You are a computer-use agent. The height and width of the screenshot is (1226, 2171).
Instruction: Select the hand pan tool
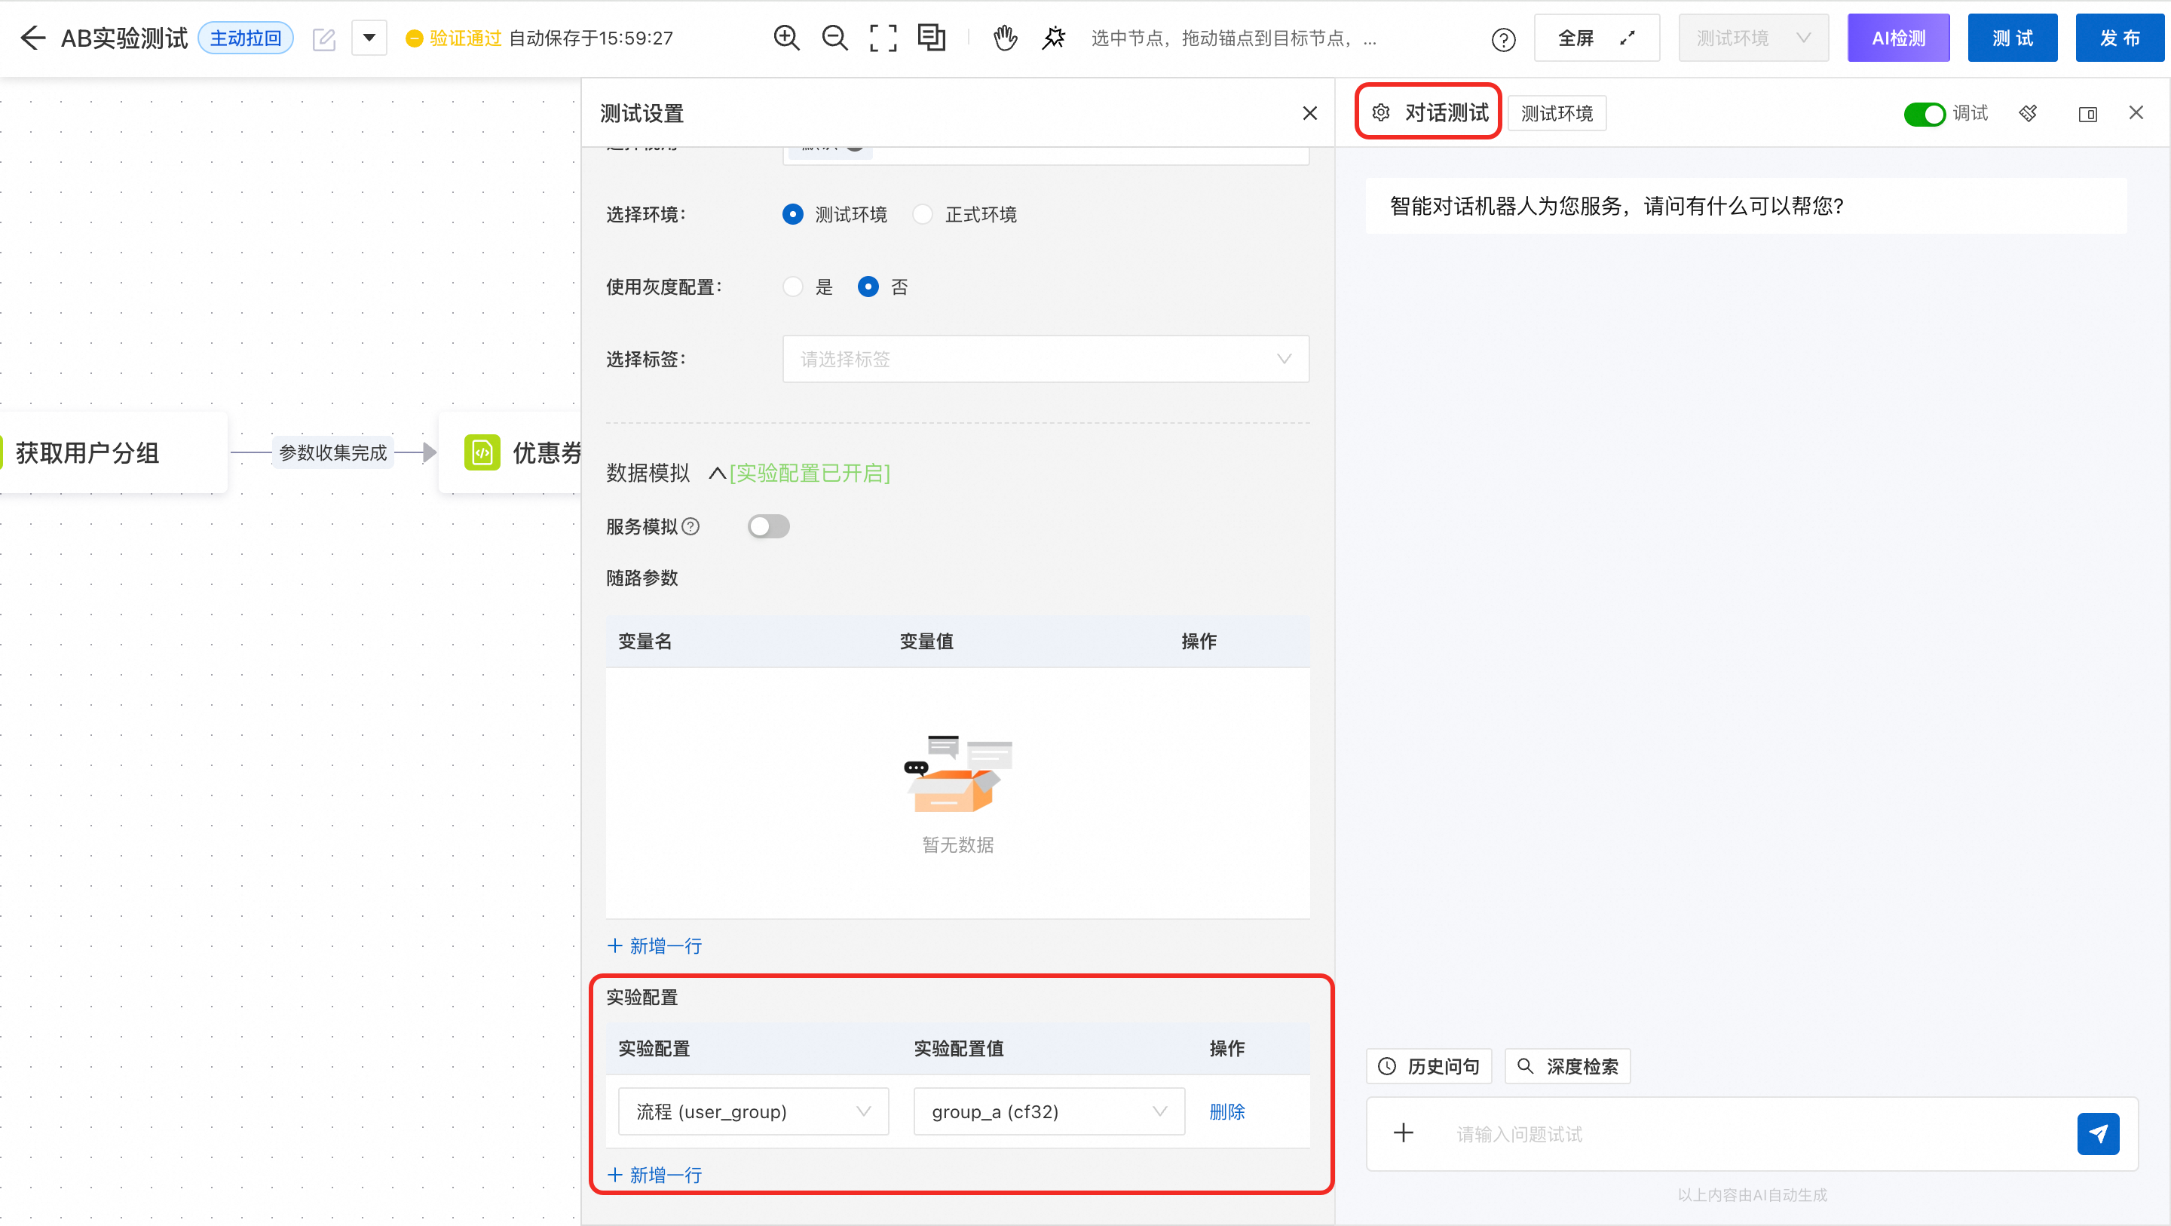[x=1005, y=38]
